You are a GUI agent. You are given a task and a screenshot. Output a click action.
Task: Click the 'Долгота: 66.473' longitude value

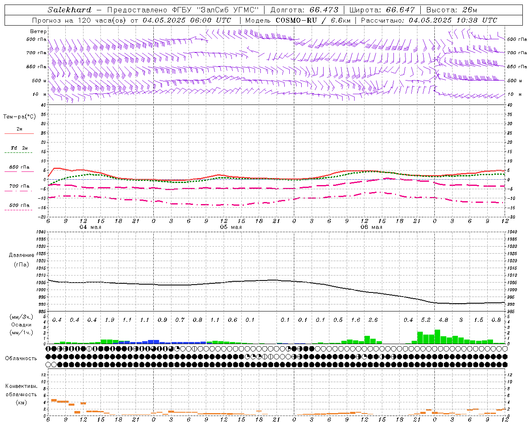[x=304, y=10]
